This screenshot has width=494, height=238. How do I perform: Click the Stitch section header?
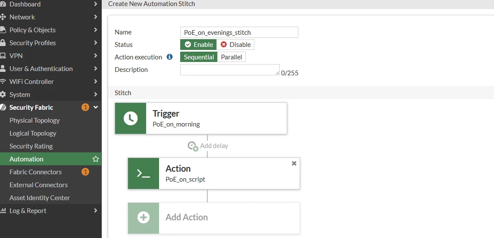[123, 93]
